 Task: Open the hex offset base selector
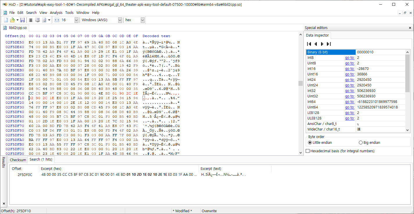click(x=142, y=20)
